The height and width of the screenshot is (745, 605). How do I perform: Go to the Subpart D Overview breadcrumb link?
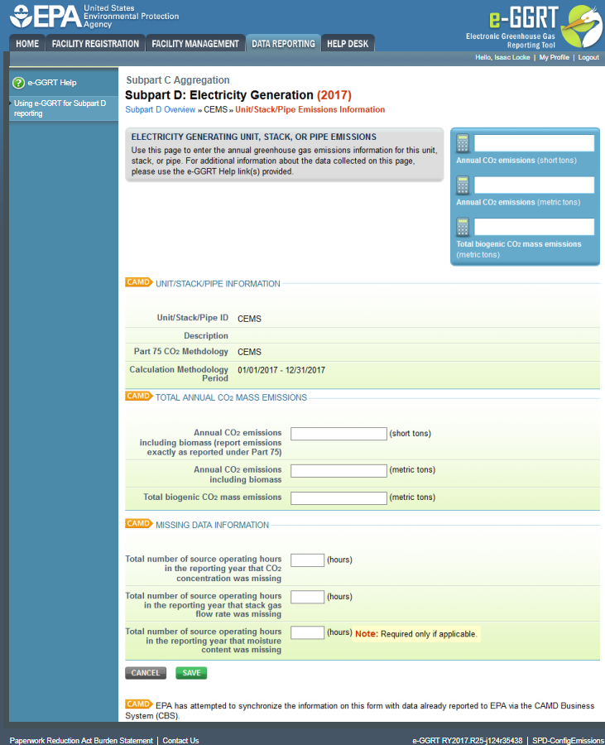point(160,110)
